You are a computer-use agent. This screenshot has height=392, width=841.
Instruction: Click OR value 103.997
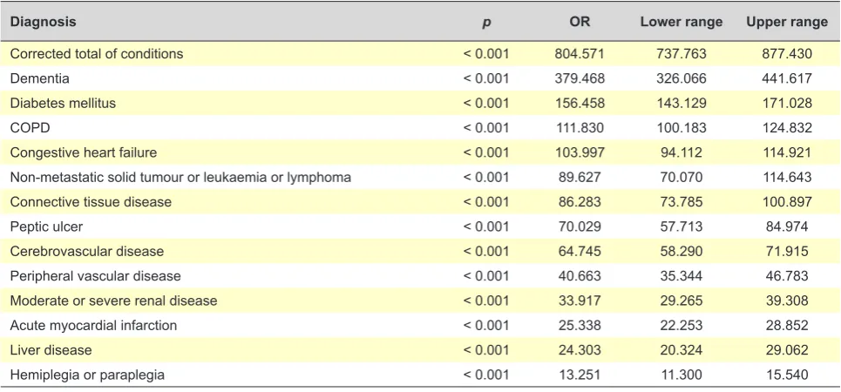(x=580, y=152)
